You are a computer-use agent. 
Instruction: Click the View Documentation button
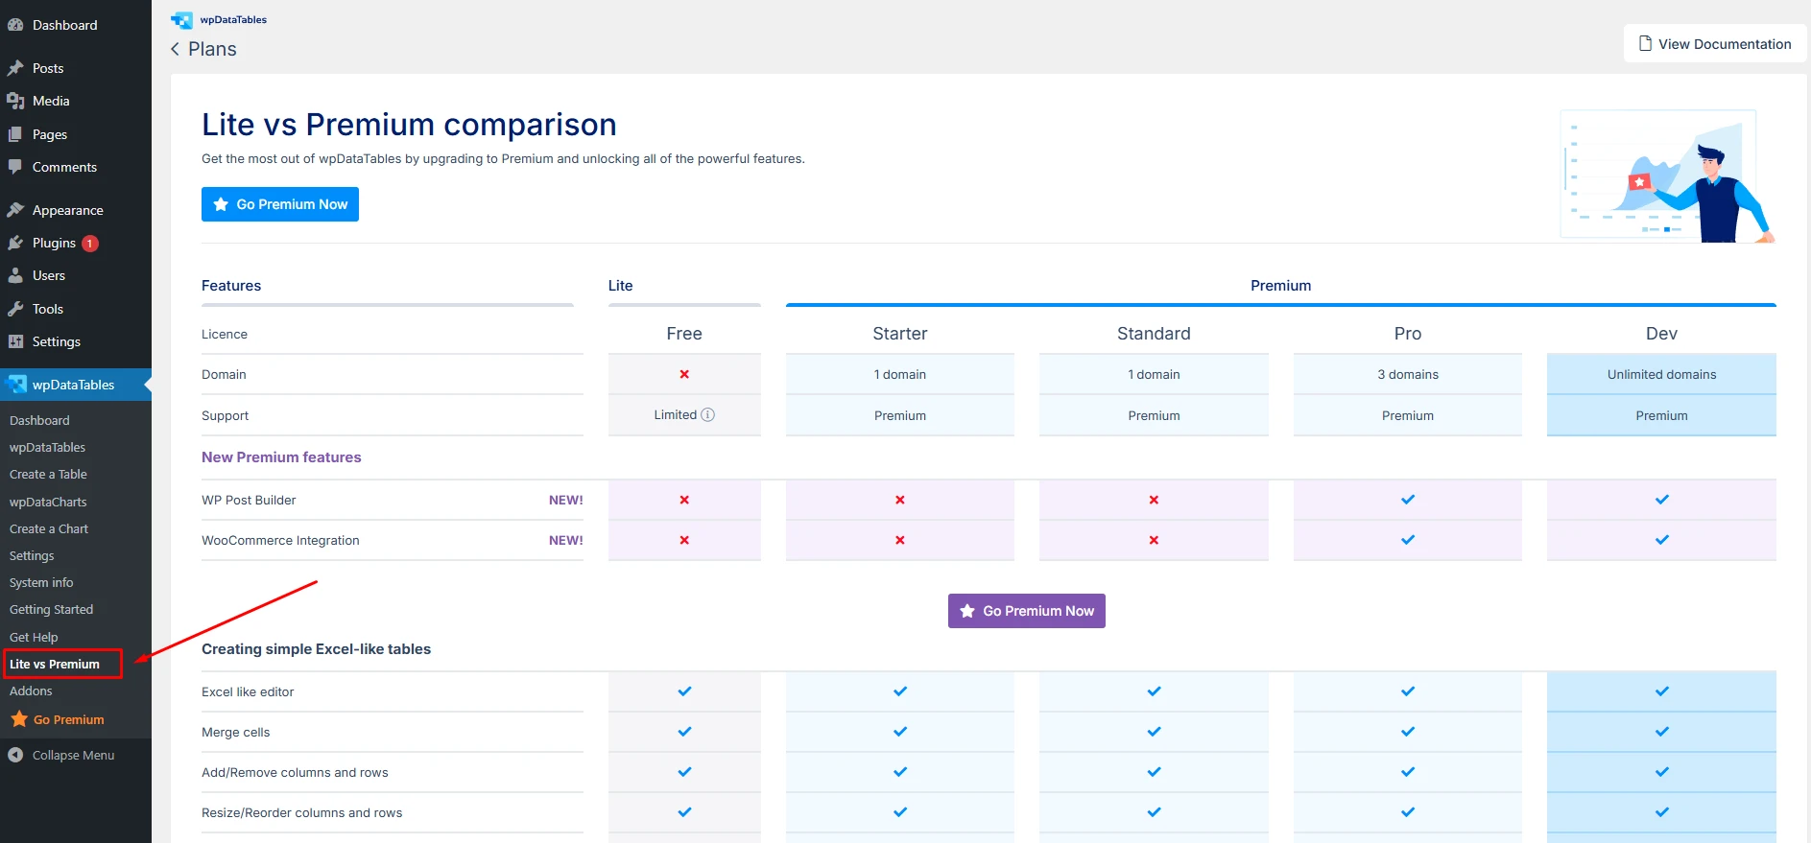click(1715, 43)
